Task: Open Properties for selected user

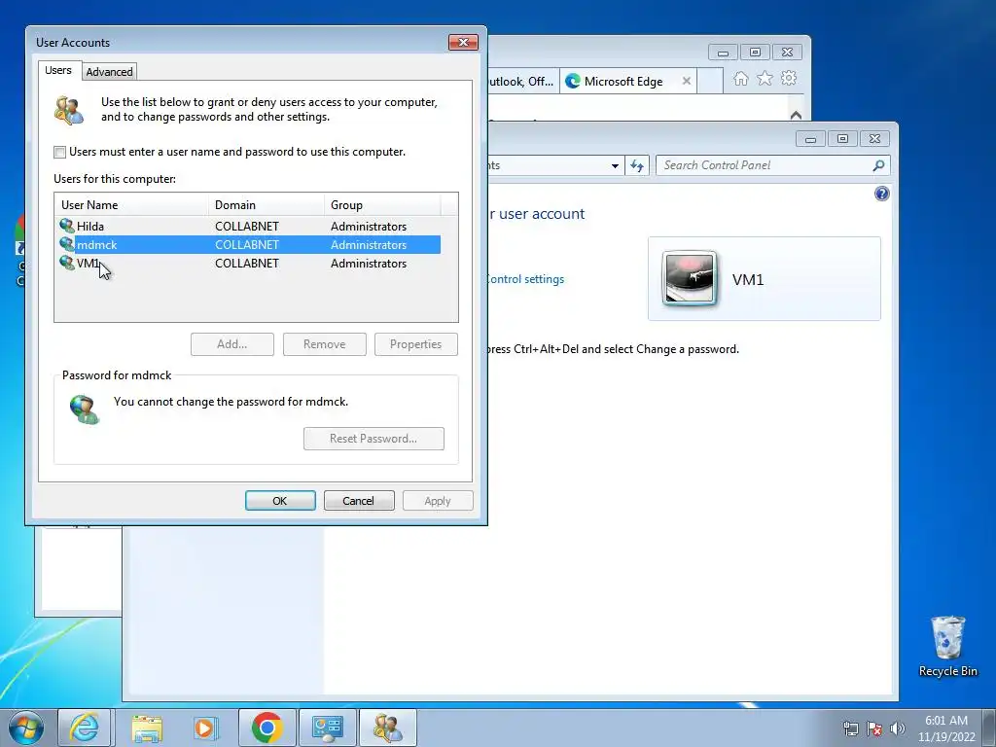Action: coord(416,344)
